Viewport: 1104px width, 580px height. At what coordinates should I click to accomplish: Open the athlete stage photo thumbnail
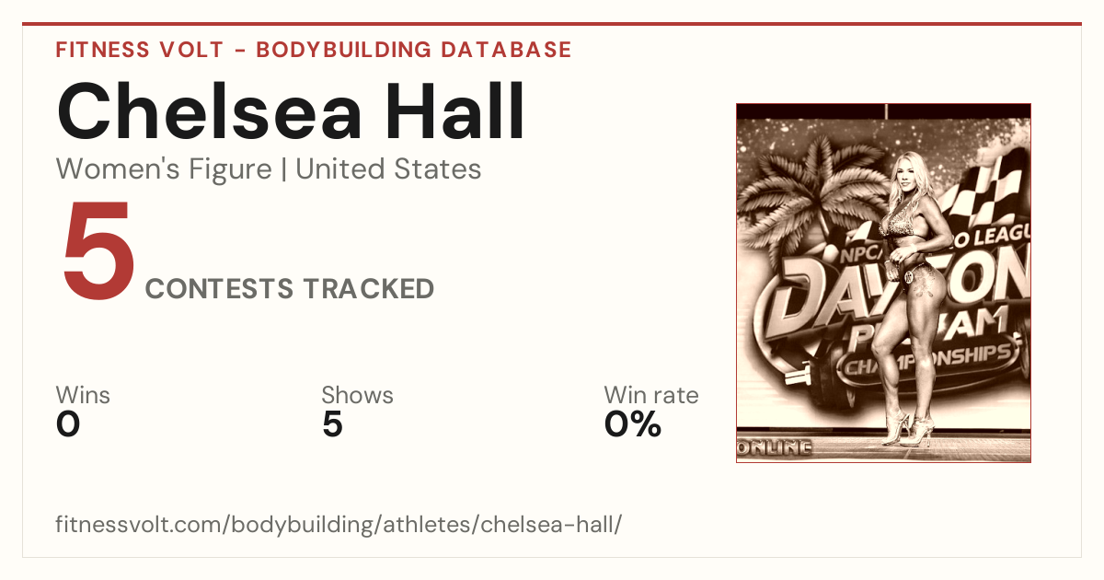click(x=883, y=283)
